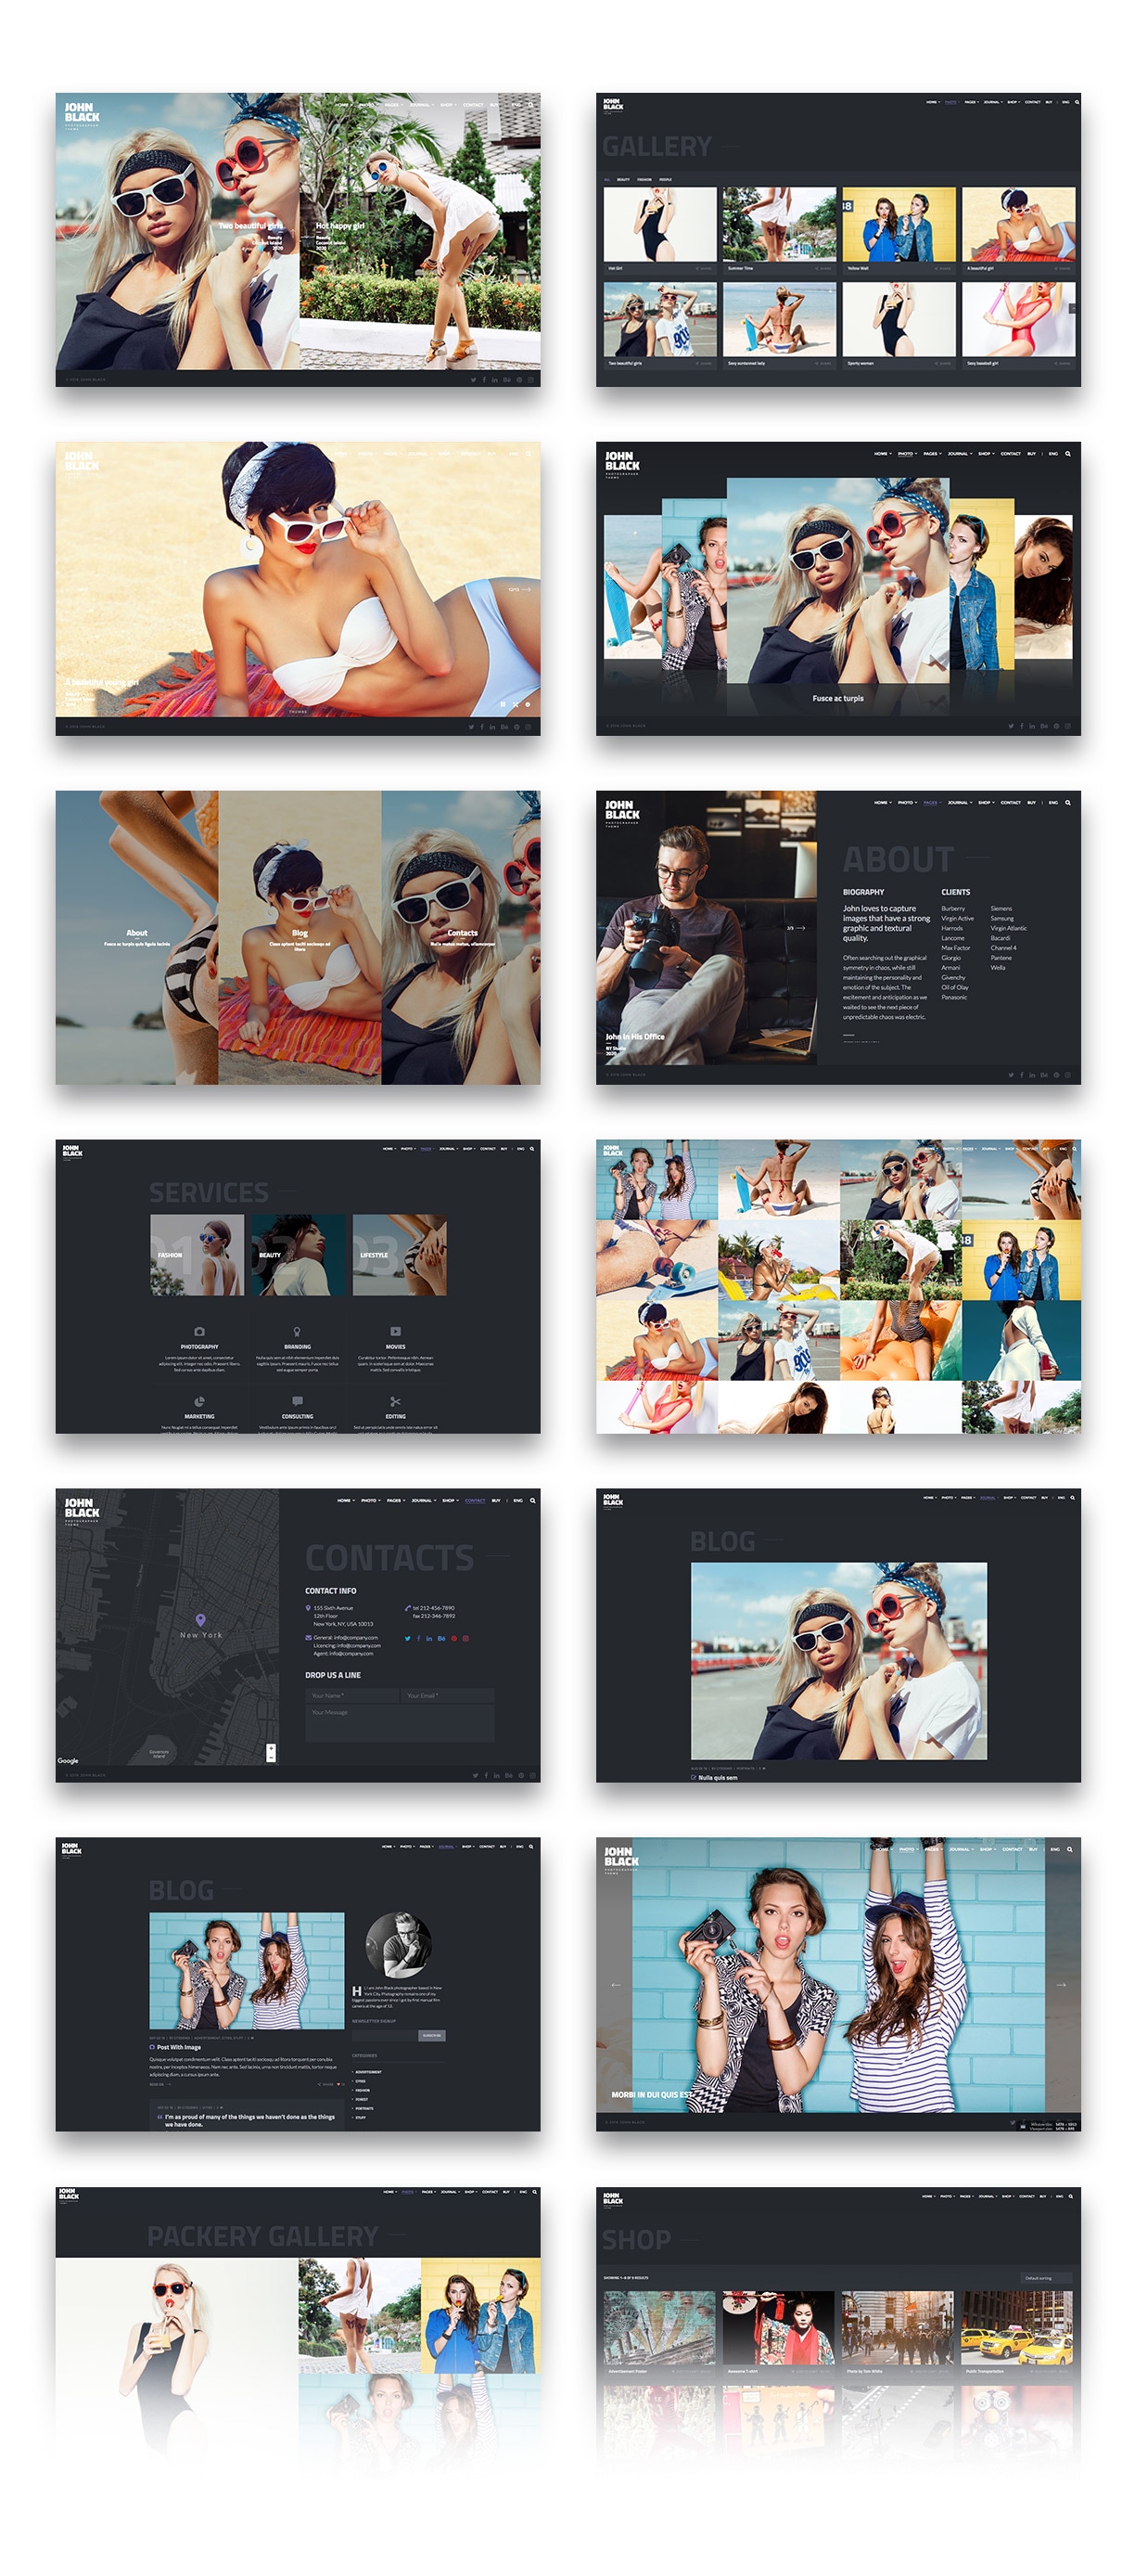Open JOURNAL in the Contacts page navigation
The width and height of the screenshot is (1135, 2576).
[x=424, y=1500]
